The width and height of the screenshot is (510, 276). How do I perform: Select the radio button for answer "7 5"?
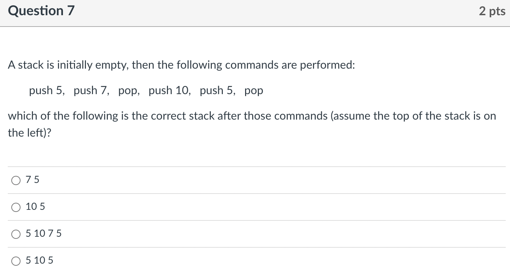click(16, 181)
